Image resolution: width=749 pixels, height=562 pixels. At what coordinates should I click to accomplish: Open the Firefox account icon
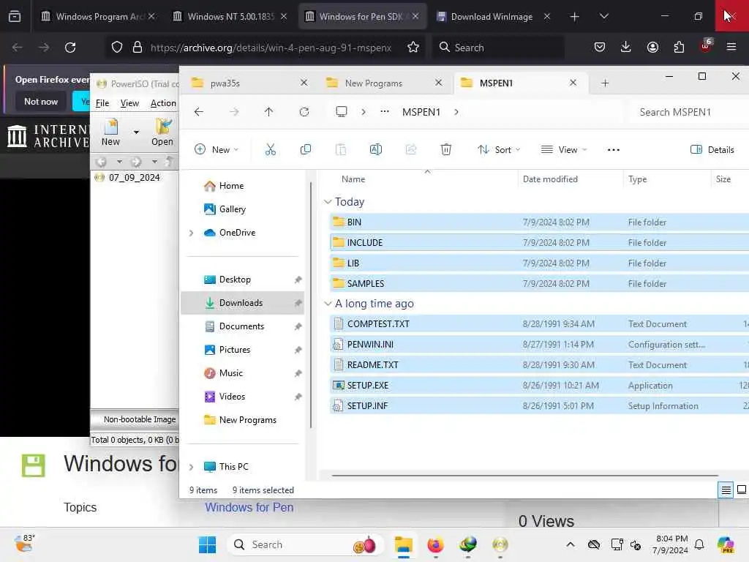(x=652, y=48)
